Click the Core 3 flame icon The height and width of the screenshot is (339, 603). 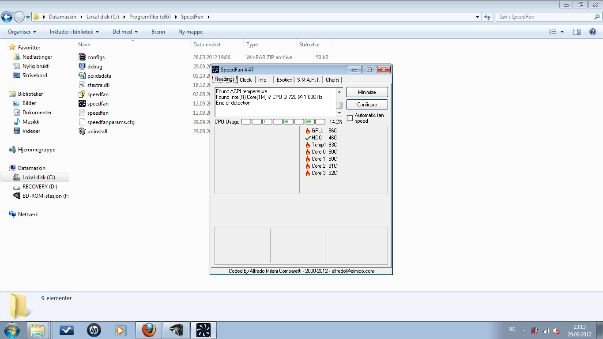308,173
